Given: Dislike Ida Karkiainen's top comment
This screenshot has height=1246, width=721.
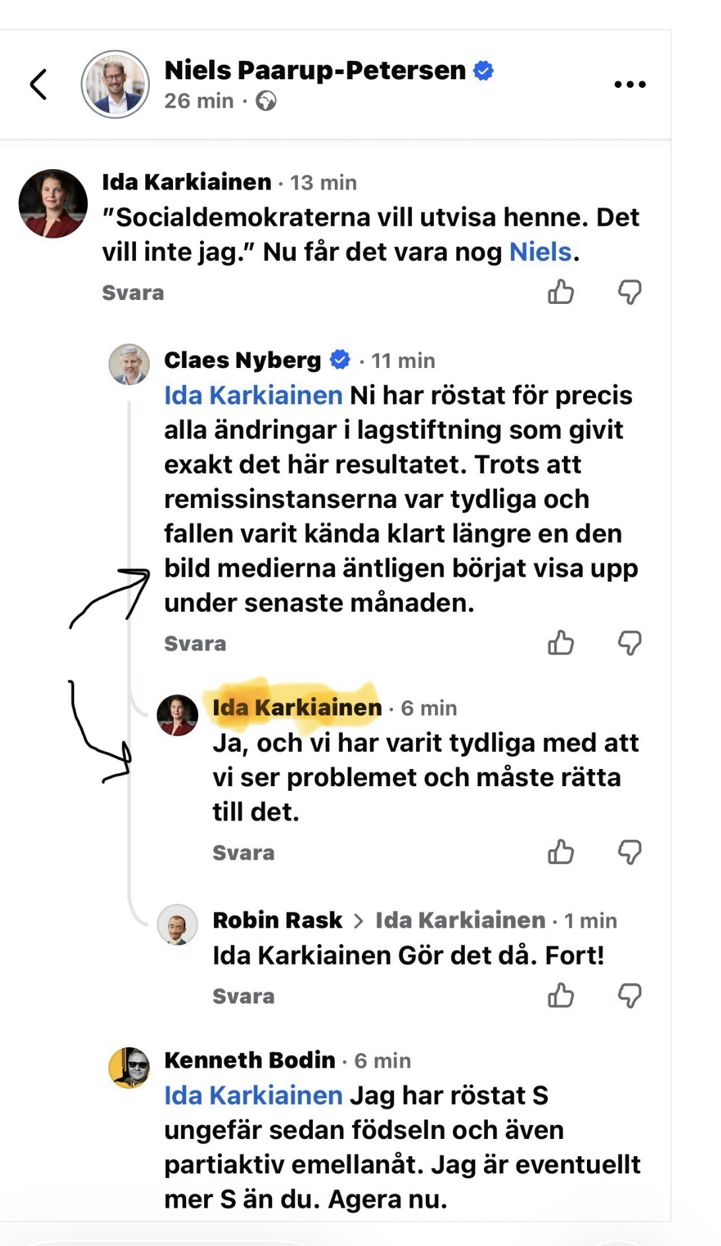Looking at the screenshot, I should click(629, 291).
